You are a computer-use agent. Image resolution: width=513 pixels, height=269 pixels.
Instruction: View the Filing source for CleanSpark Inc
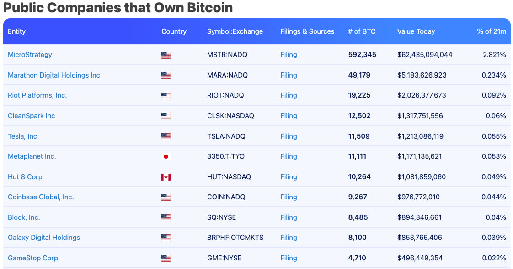[x=289, y=116]
